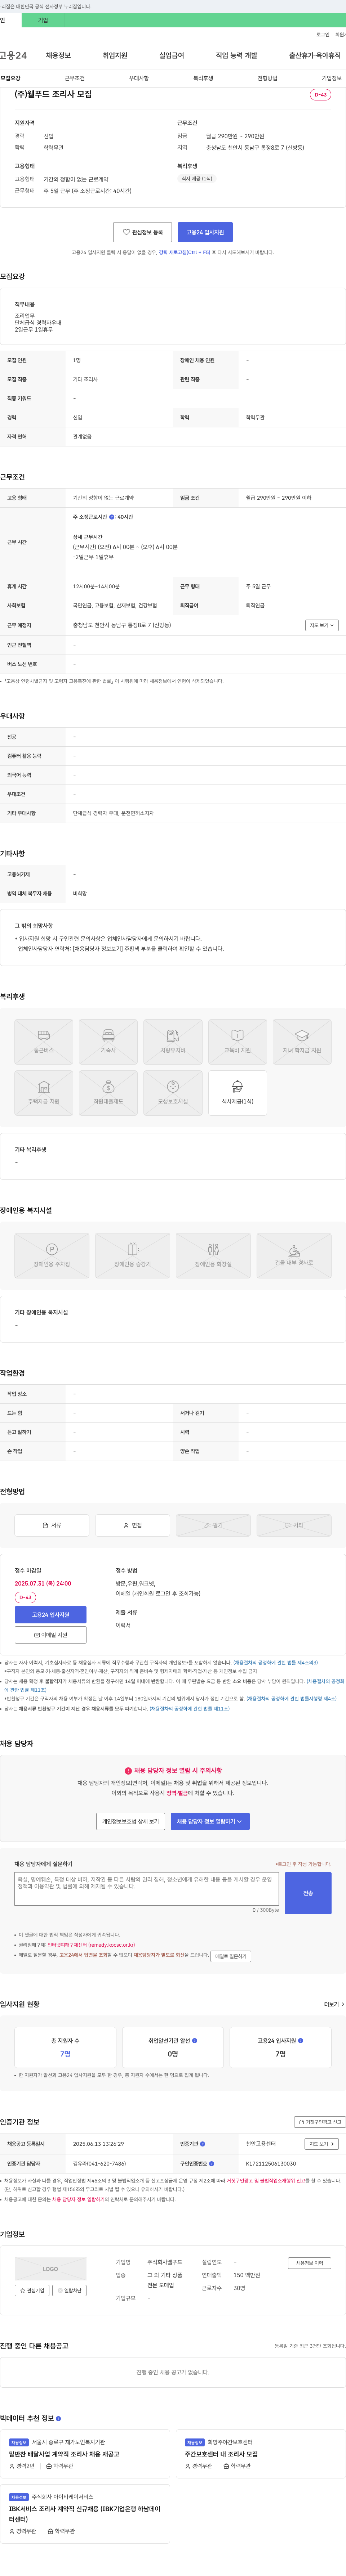Viewport: 346px width, 2576px height.
Task: Click the 장애인용 주차장 facility icon
Action: point(52,1256)
